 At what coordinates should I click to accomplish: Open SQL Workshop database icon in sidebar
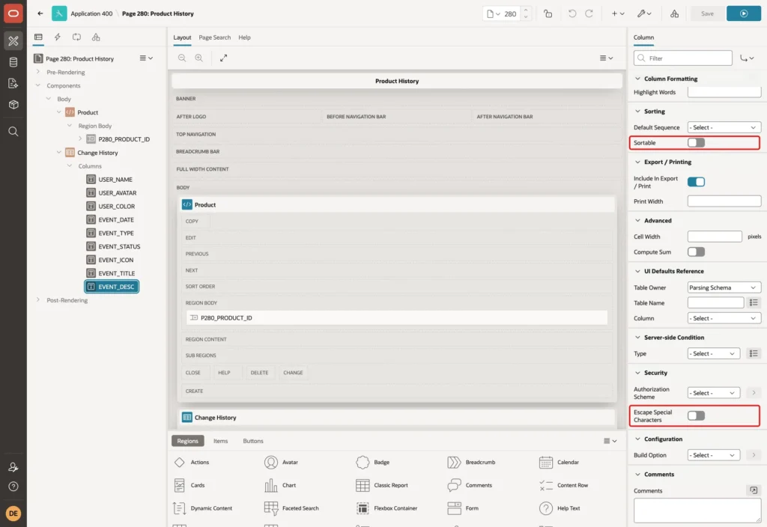coord(13,62)
